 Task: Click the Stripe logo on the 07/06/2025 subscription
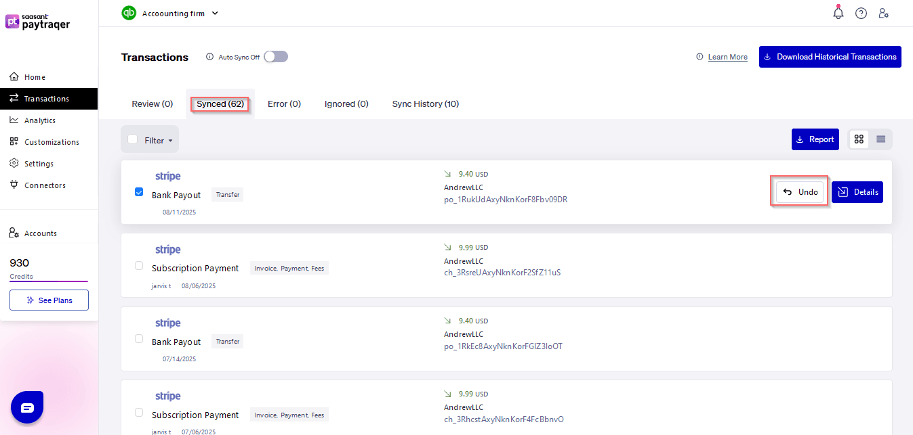168,396
